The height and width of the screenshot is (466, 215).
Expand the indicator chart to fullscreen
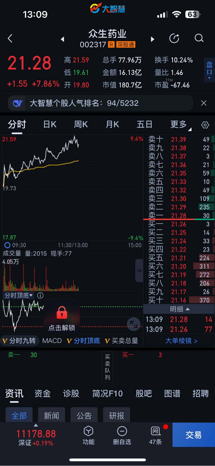(x=134, y=324)
